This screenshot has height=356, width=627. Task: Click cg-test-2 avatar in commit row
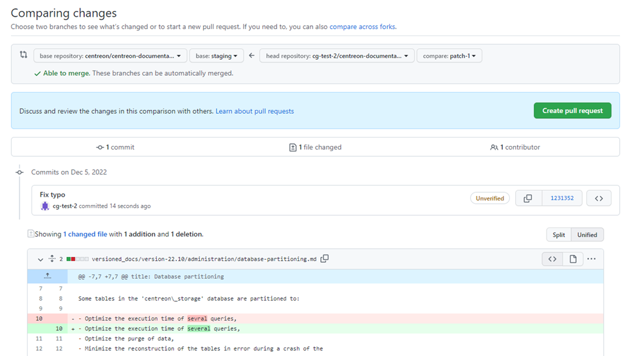[x=45, y=206]
